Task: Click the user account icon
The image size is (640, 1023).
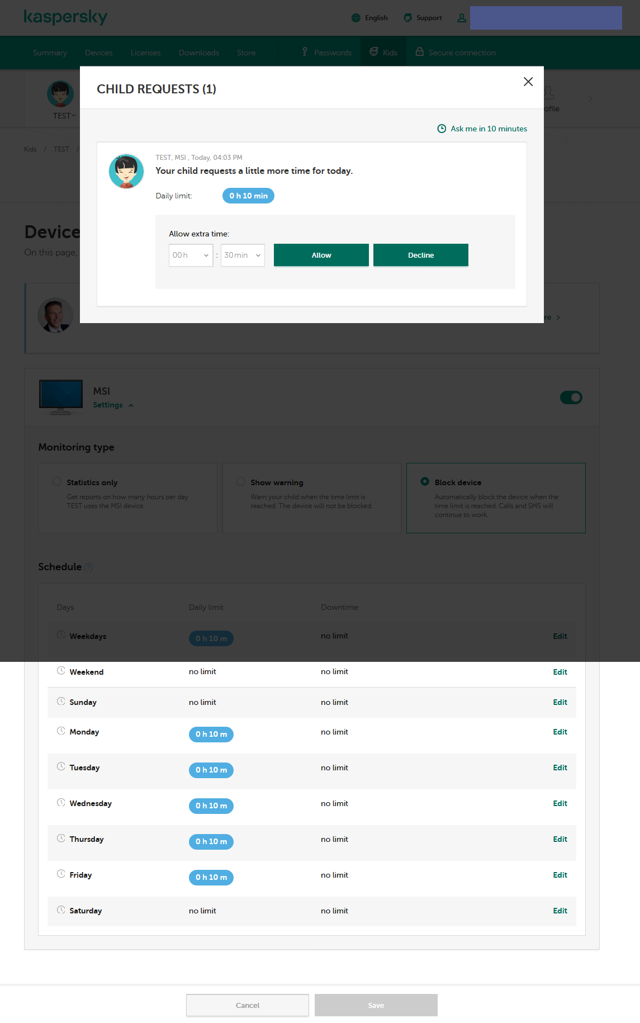Action: [462, 18]
